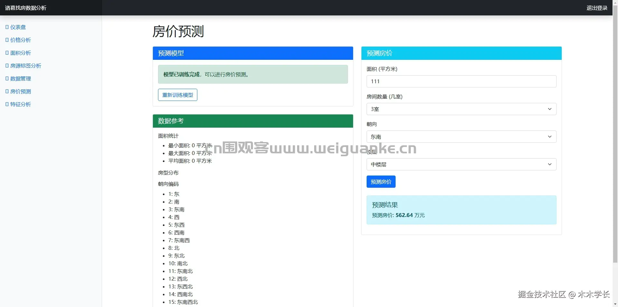Click the 数据参考 card header

coord(253,121)
